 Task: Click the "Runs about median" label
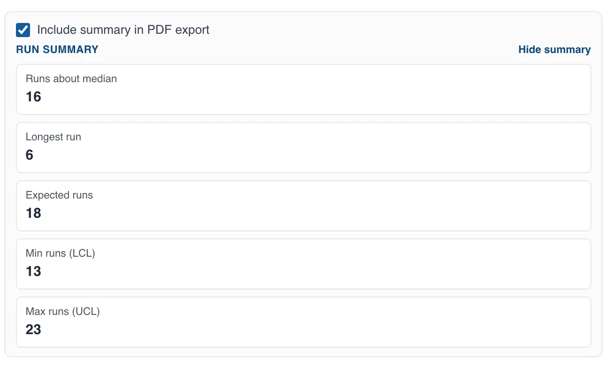pyautogui.click(x=71, y=79)
